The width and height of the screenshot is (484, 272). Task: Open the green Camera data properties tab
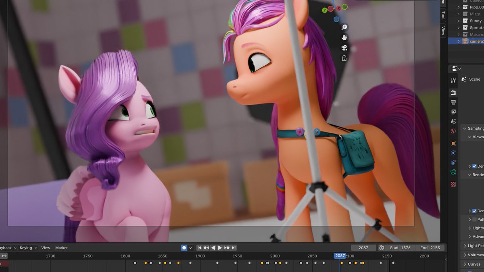[453, 172]
